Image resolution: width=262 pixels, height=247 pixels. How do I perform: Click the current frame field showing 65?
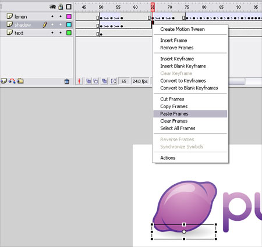[x=124, y=81]
